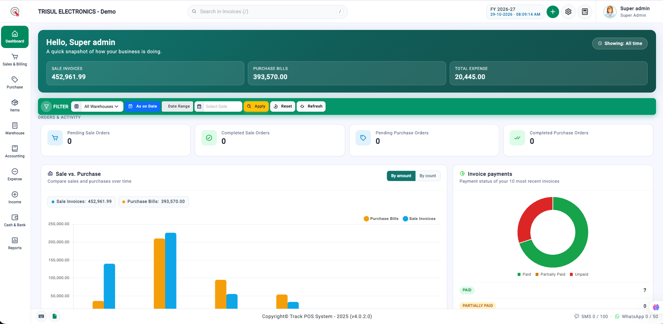Open the Showing: All time selector
Image resolution: width=663 pixels, height=324 pixels.
pyautogui.click(x=620, y=44)
